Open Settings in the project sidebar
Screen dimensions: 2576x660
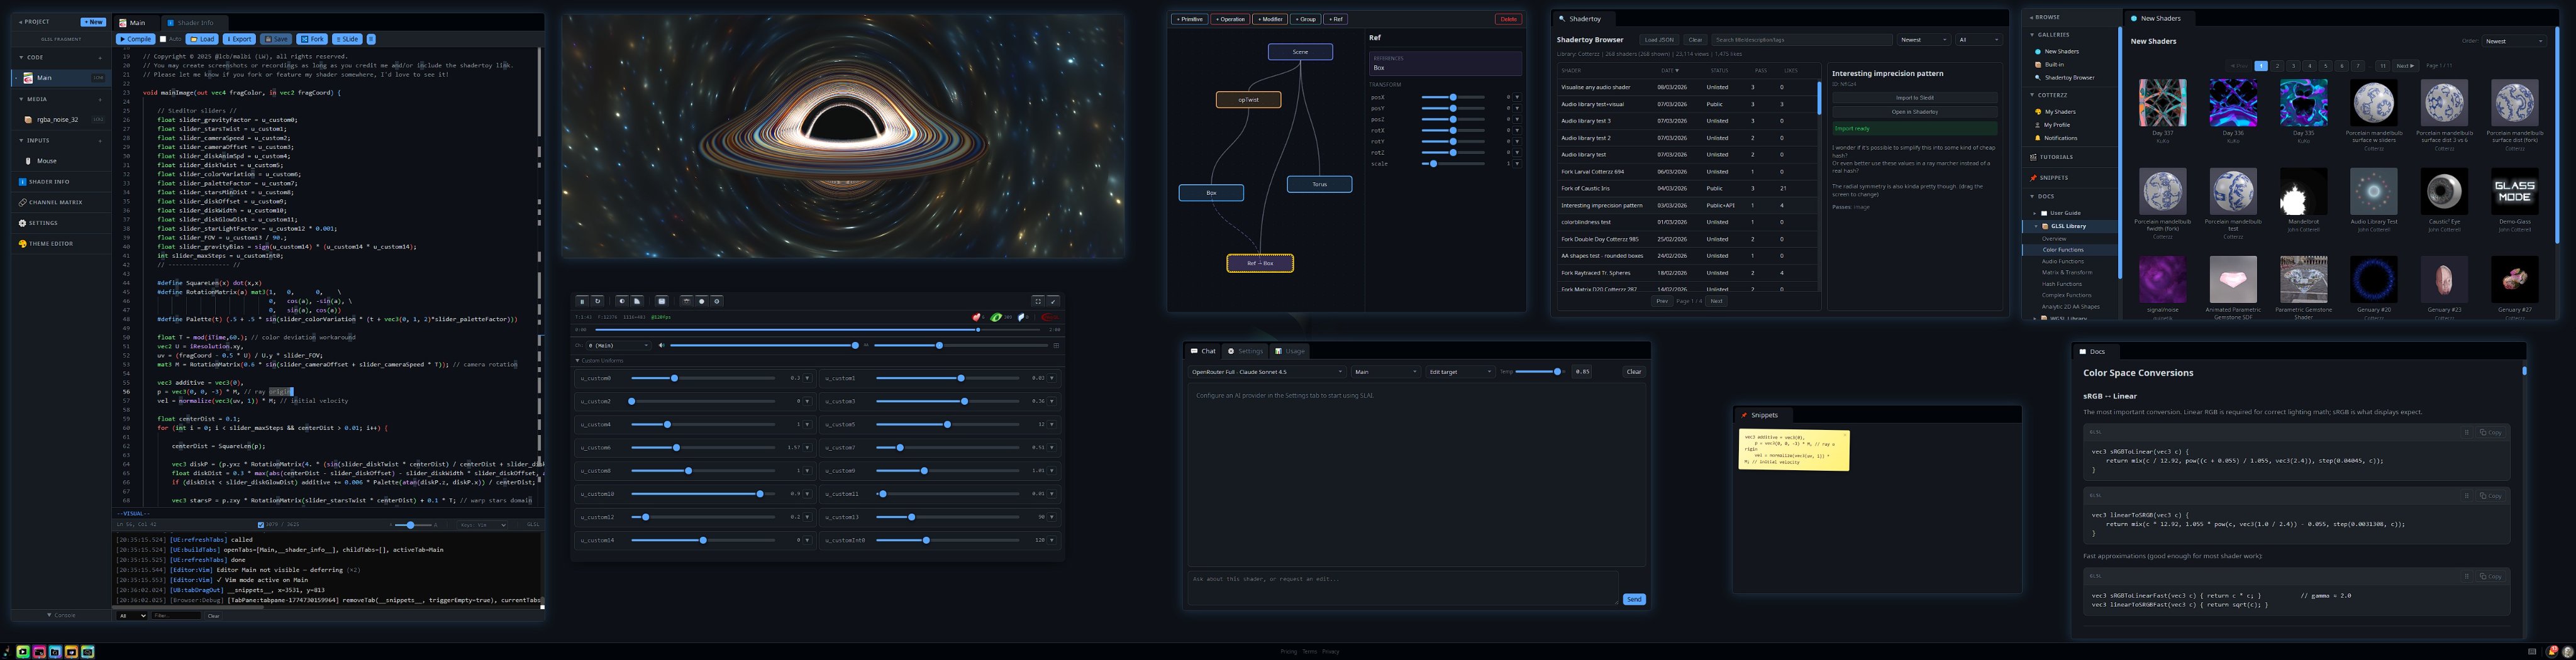coord(60,223)
